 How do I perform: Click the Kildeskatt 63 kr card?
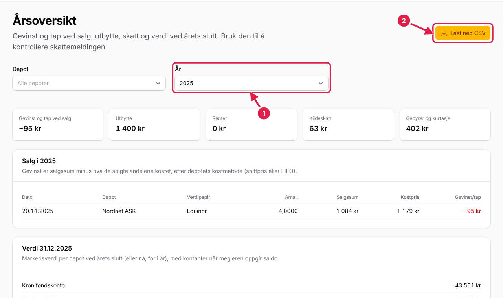pyautogui.click(x=348, y=125)
